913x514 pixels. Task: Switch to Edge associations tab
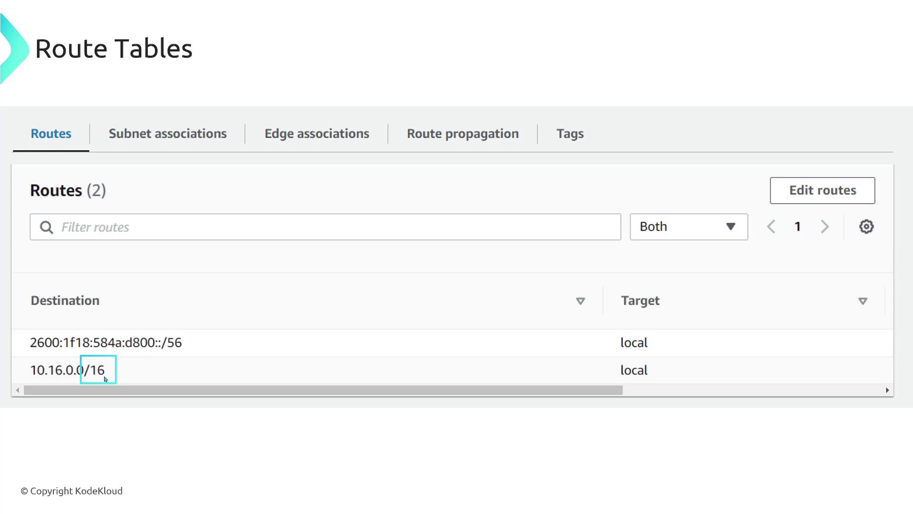[x=317, y=134]
